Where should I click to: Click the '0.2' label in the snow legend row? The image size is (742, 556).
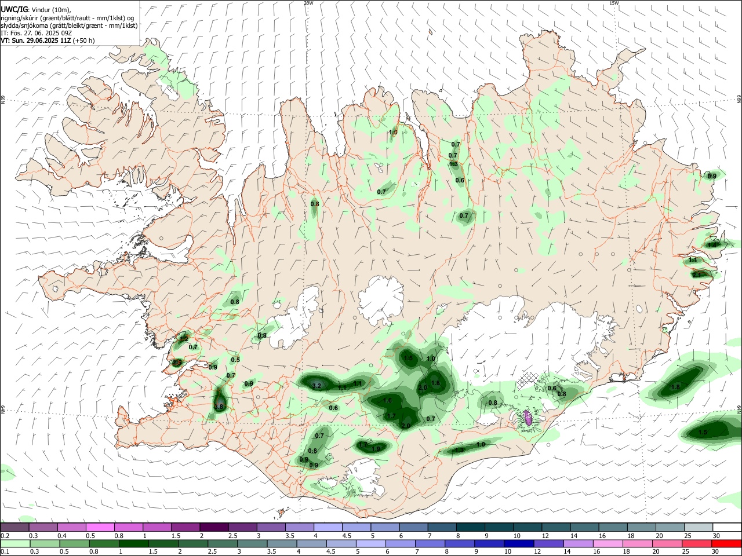5,536
